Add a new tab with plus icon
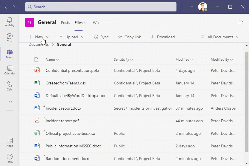249x166 pixels. point(107,22)
